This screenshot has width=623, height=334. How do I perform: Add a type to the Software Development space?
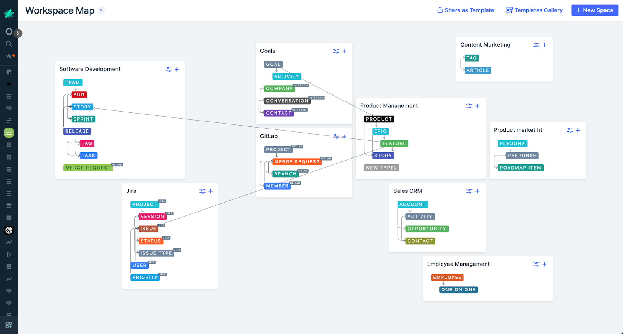point(177,69)
